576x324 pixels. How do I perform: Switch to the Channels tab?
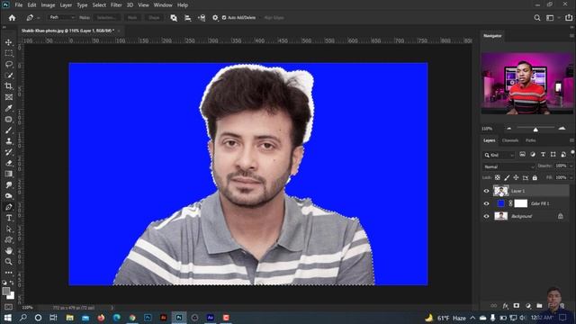click(x=510, y=140)
